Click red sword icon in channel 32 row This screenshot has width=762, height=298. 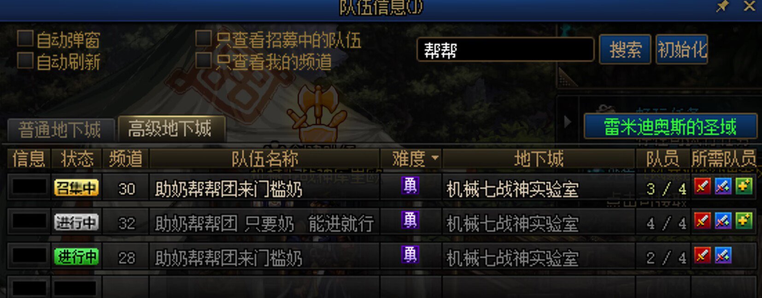coord(703,221)
